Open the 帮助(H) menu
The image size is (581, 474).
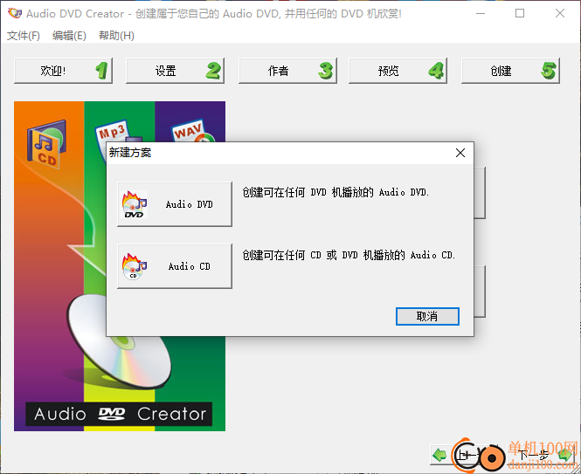tap(116, 36)
